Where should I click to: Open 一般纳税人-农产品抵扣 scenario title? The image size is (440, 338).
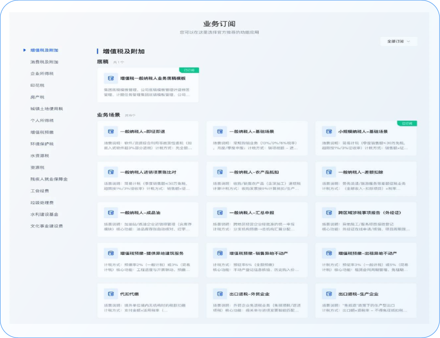coord(254,172)
